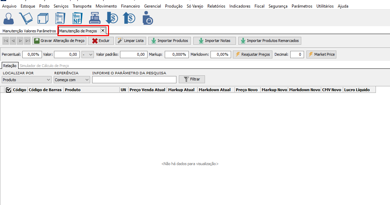The height and width of the screenshot is (205, 390).
Task: Open the NF invoice document icon
Action: point(77,18)
